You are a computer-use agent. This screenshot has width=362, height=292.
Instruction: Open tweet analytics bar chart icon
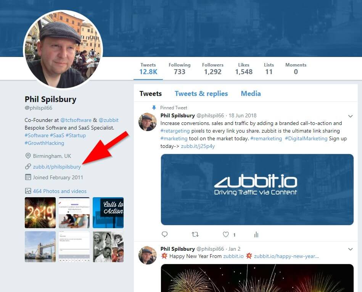256,235
